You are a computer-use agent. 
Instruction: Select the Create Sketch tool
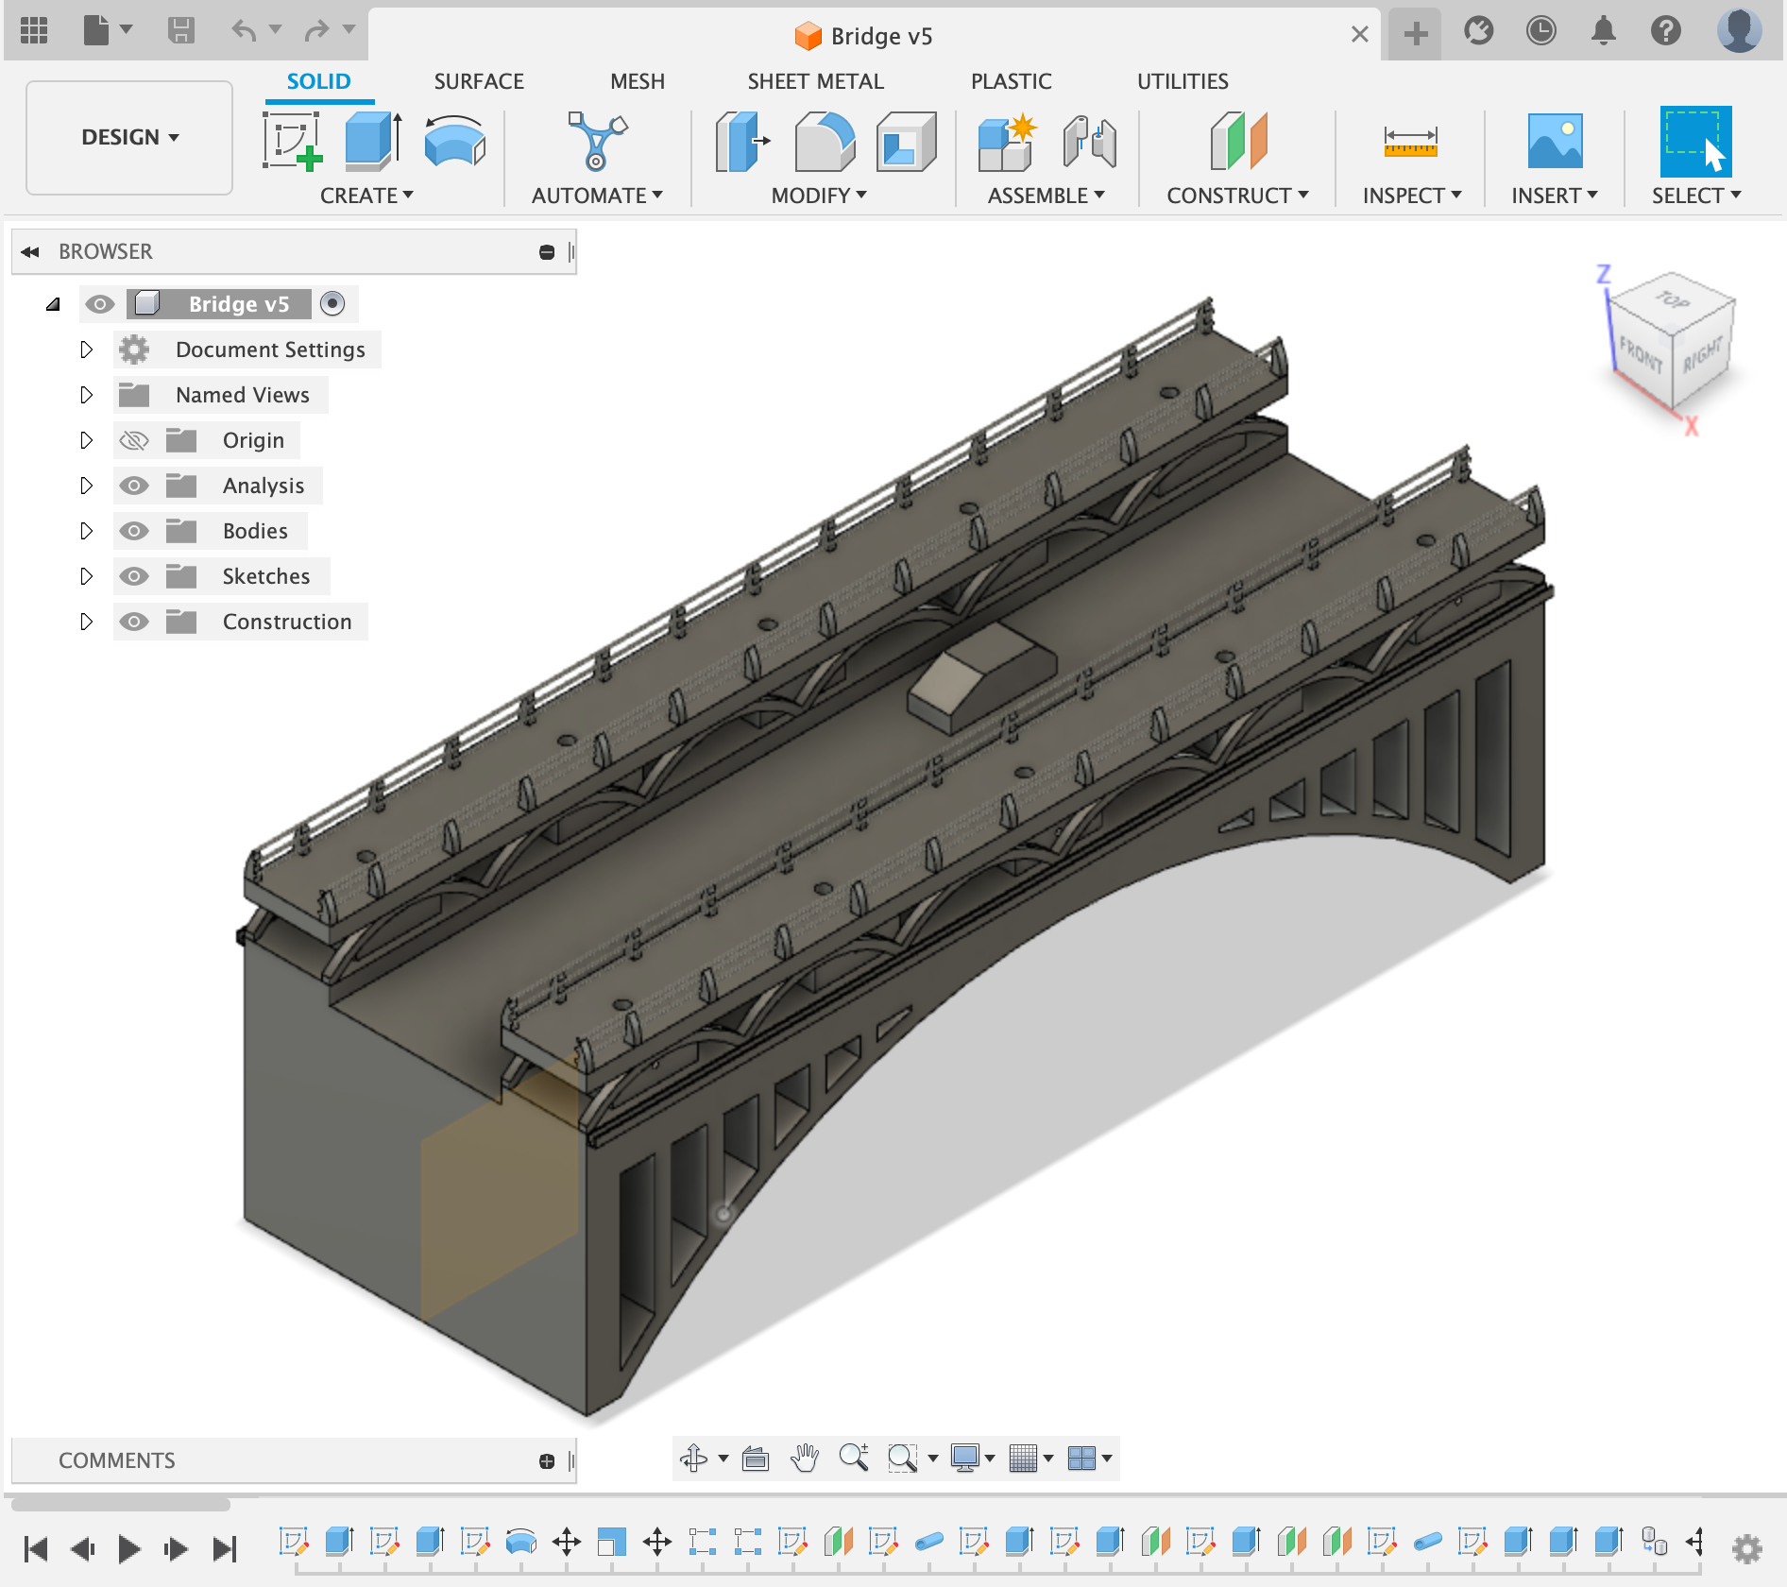tap(291, 144)
